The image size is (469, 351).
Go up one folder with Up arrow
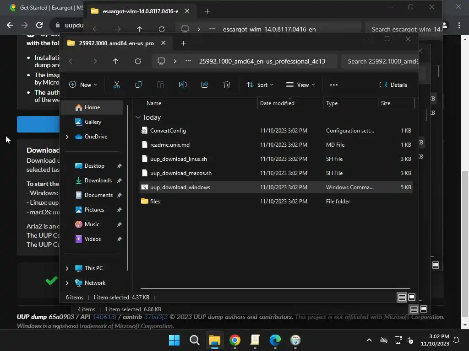pos(116,61)
